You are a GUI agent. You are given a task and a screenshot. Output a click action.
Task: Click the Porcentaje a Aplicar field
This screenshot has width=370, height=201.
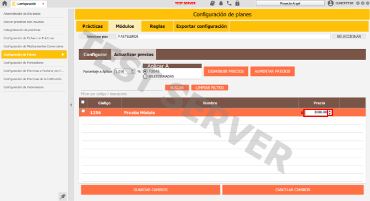coord(123,72)
